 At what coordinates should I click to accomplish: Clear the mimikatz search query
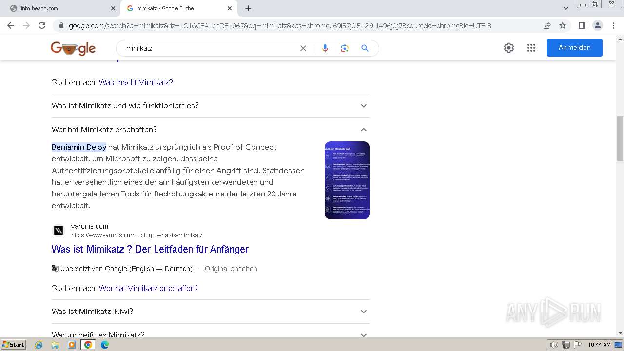303,48
